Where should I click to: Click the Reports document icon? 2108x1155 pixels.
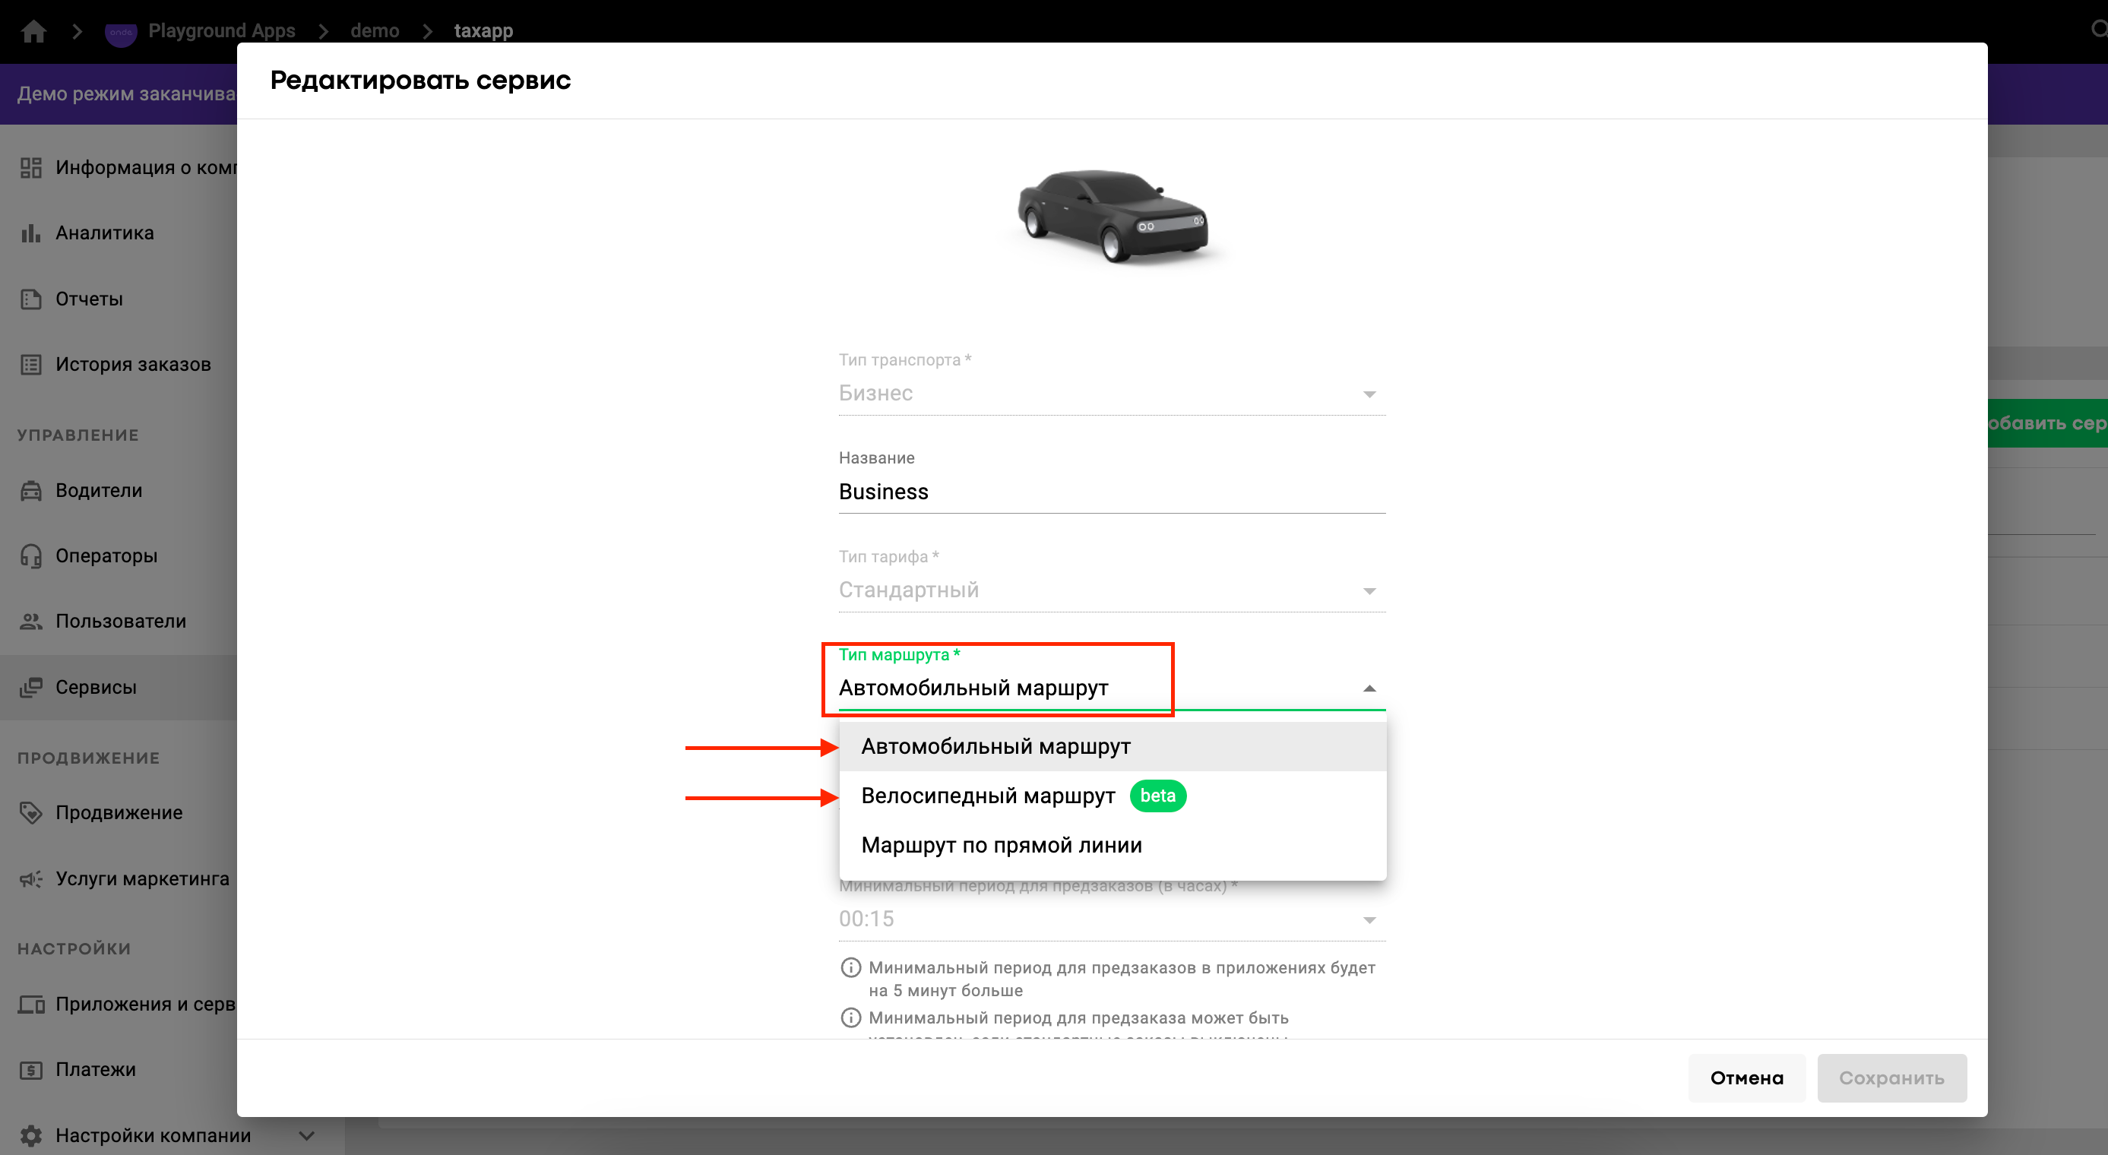[x=31, y=299]
